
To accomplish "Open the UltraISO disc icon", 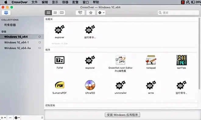I will pos(90,85).
